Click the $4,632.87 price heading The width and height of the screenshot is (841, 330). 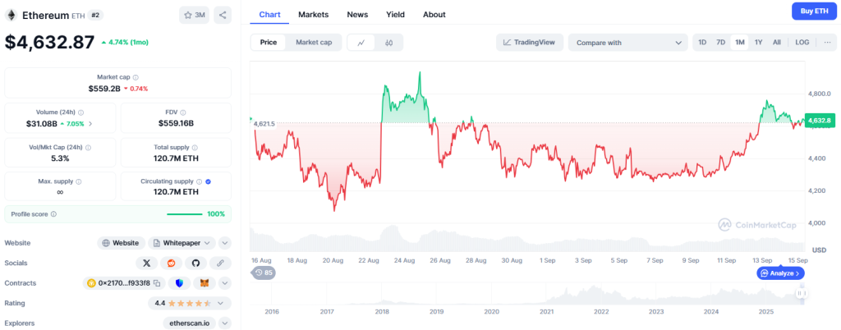point(50,43)
